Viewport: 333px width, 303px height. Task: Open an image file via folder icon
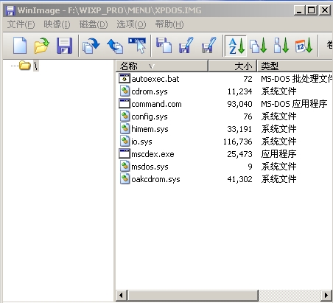tap(41, 45)
